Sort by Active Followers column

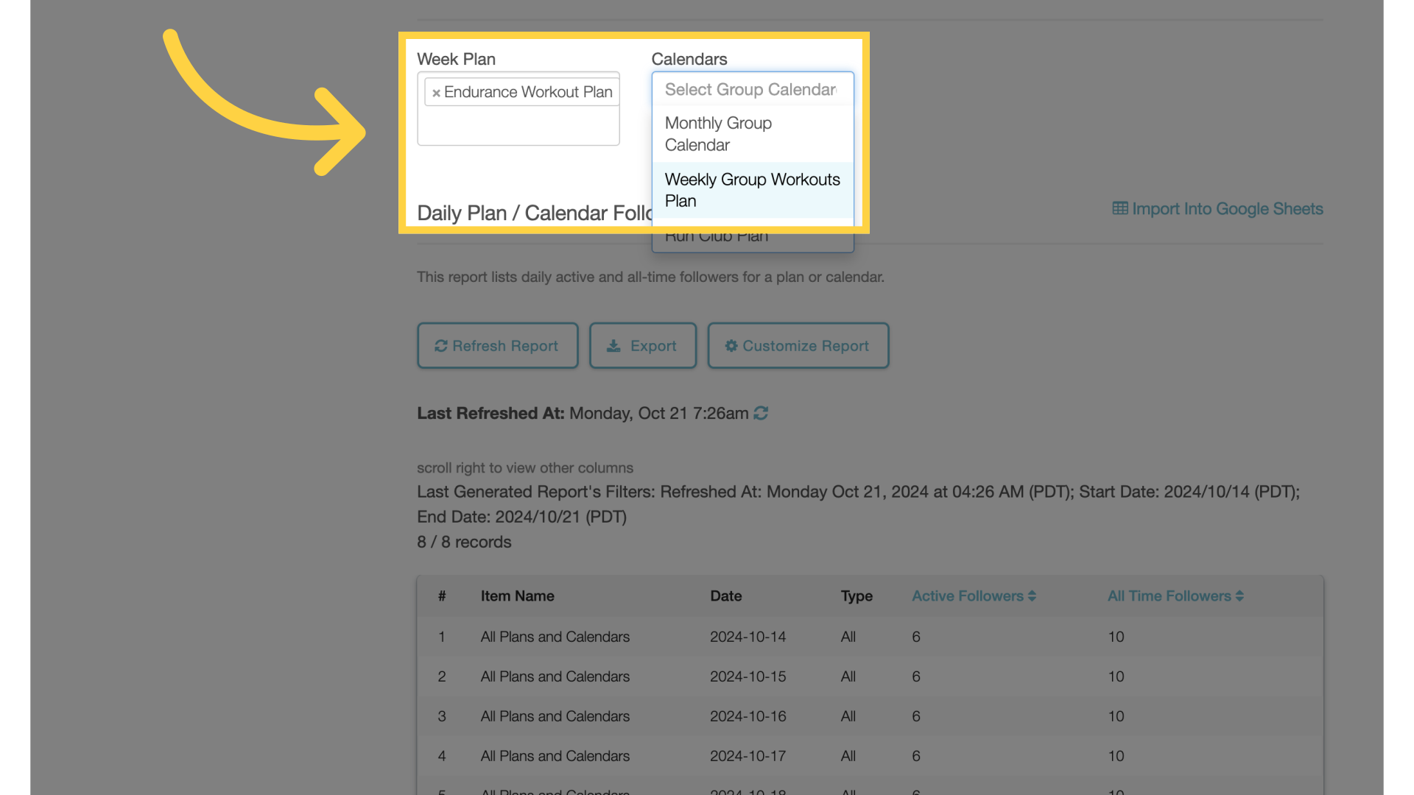point(974,596)
